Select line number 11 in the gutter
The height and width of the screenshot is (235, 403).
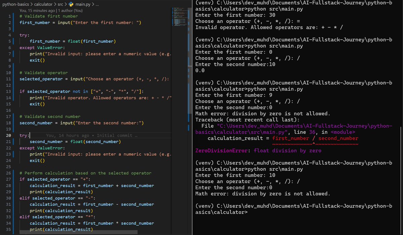pyautogui.click(x=8, y=79)
